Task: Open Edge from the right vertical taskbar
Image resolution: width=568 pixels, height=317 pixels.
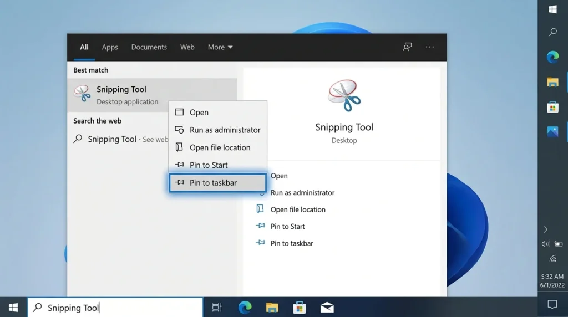Action: tap(553, 57)
